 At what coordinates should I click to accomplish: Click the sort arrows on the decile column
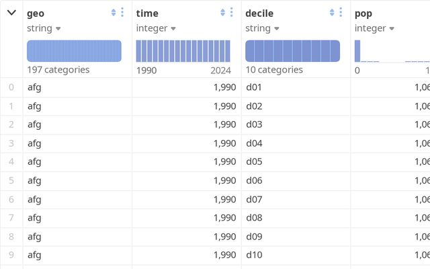(332, 12)
